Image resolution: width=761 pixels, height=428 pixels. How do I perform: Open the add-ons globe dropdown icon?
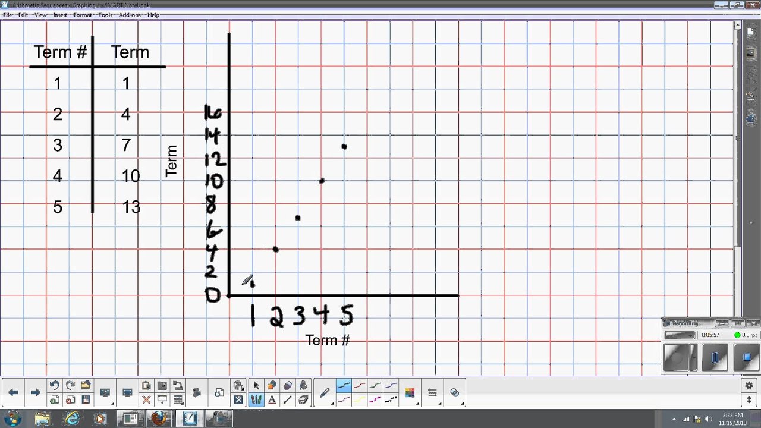point(238,385)
